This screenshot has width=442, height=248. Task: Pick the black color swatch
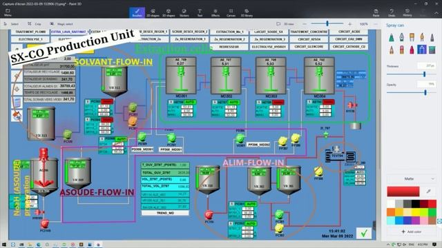[416, 204]
